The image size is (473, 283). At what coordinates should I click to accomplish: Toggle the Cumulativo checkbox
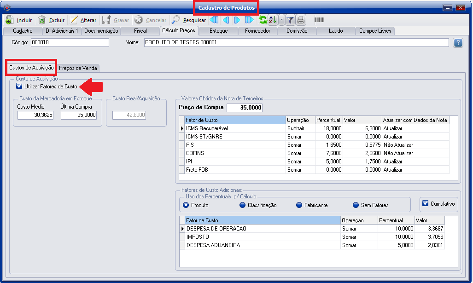(426, 203)
